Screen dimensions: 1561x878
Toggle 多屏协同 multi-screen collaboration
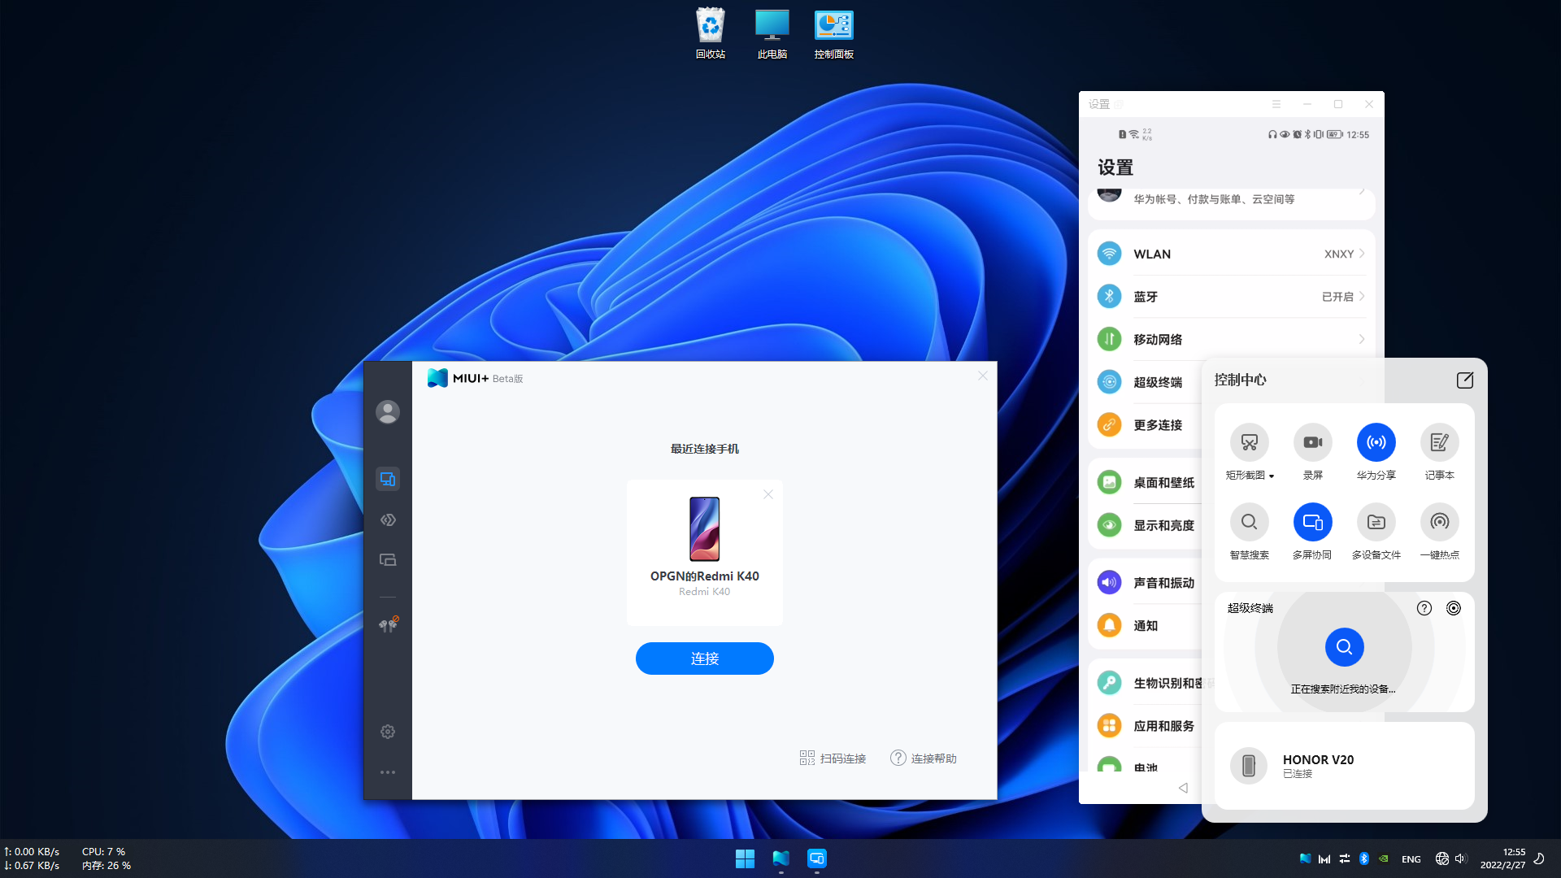click(1313, 522)
